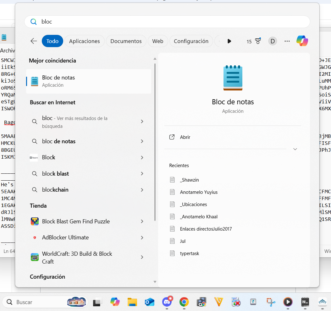Expand the bloc de notas suggestion chevron
The image size is (331, 311).
[x=142, y=141]
